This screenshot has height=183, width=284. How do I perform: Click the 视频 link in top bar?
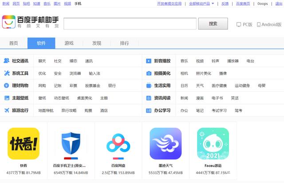(x=67, y=4)
